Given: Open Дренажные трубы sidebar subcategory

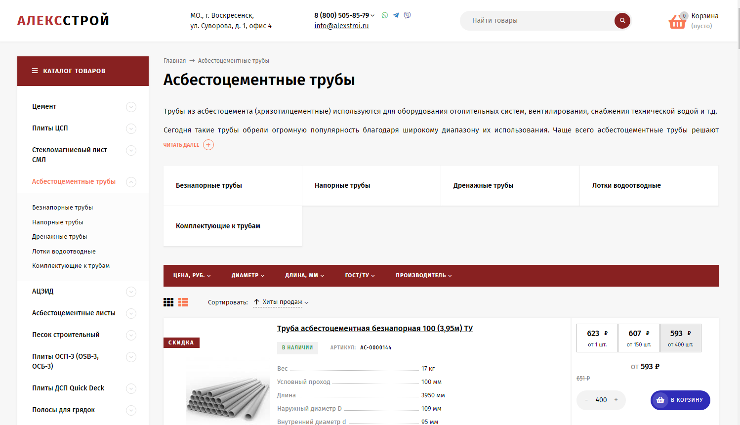Looking at the screenshot, I should click(x=59, y=237).
